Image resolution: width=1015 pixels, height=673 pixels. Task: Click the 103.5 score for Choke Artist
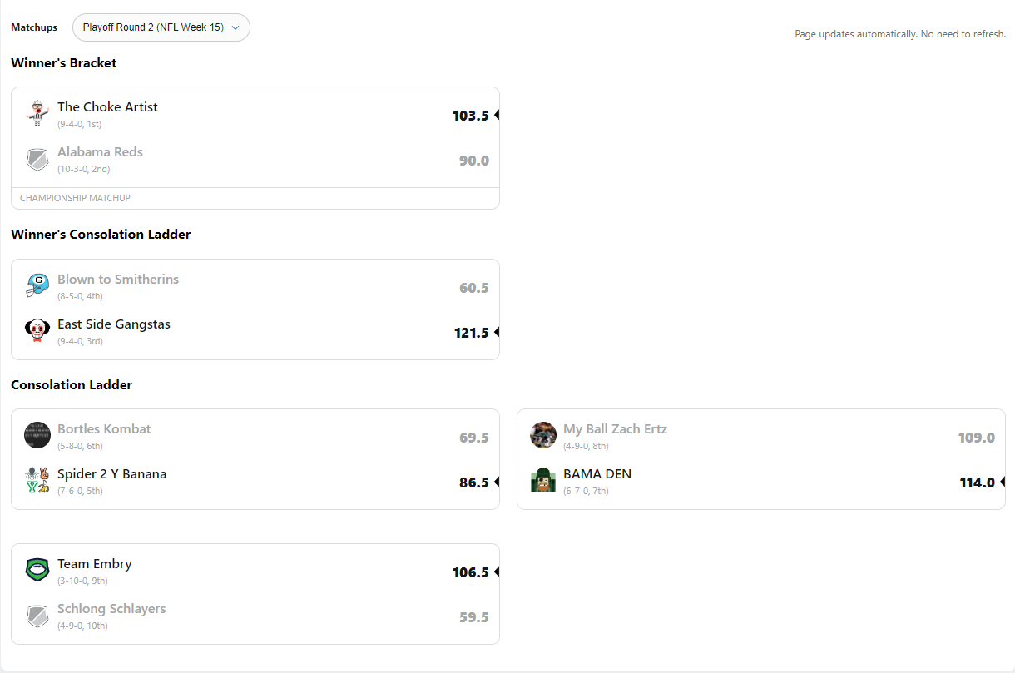tap(470, 116)
